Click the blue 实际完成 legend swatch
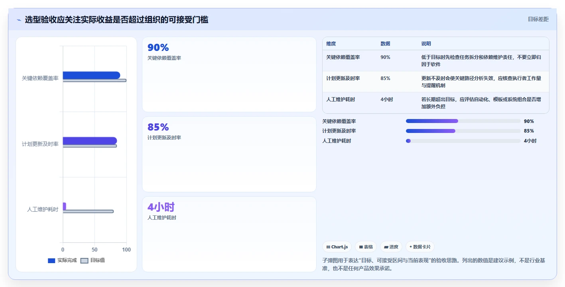The image size is (565, 287). 51,261
